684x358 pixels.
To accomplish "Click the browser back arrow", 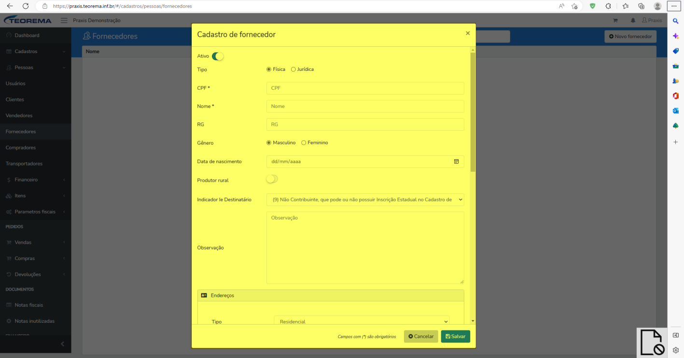I will click(x=10, y=6).
